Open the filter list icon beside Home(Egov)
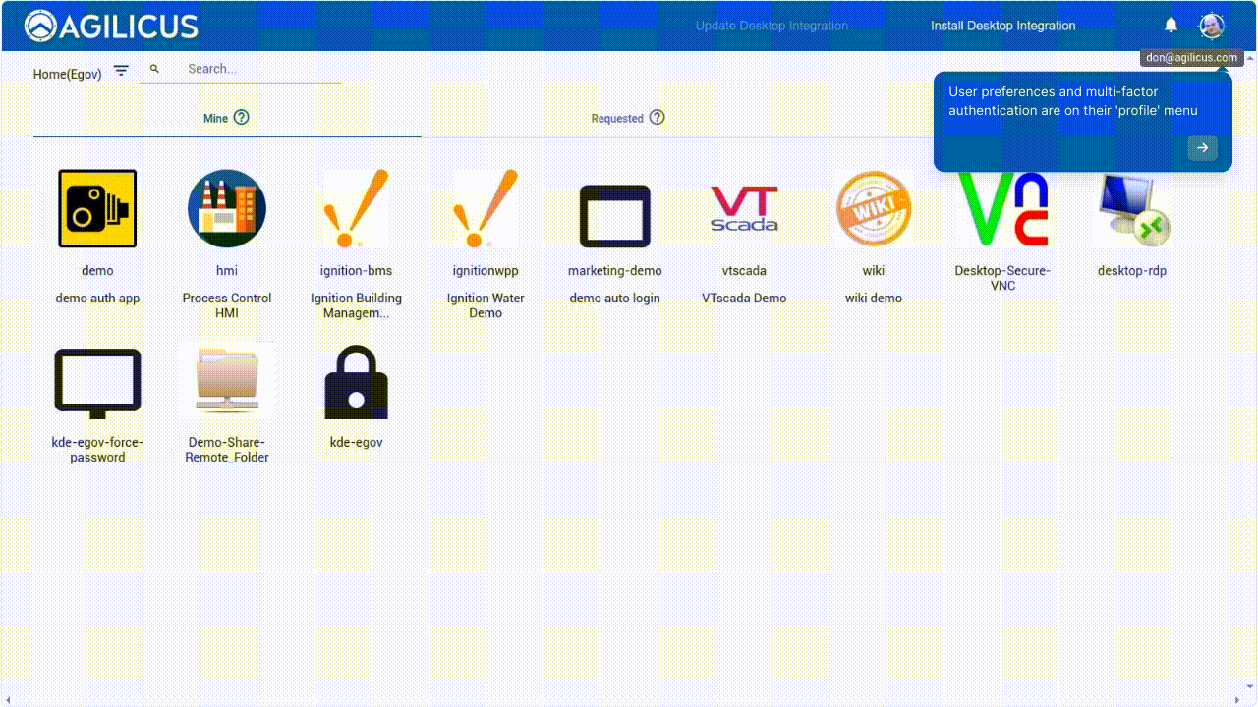This screenshot has height=707, width=1258. coord(121,71)
